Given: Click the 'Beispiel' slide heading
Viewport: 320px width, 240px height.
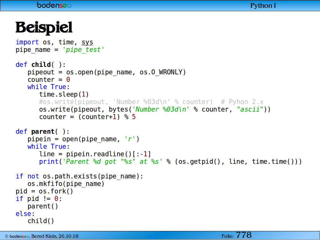Looking at the screenshot, I should tap(44, 27).
